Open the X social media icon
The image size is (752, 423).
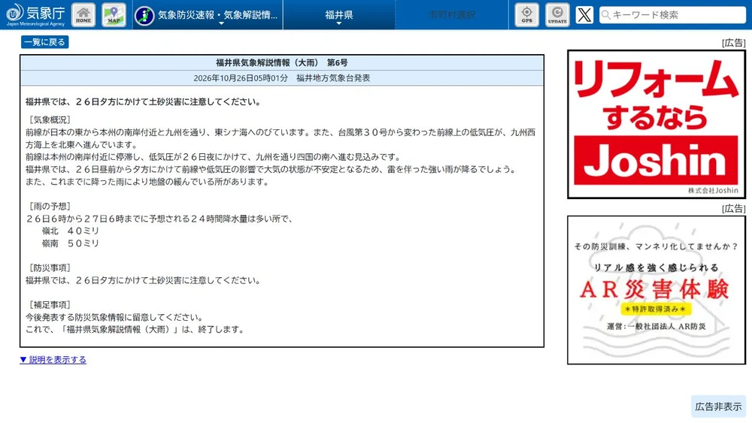[584, 15]
